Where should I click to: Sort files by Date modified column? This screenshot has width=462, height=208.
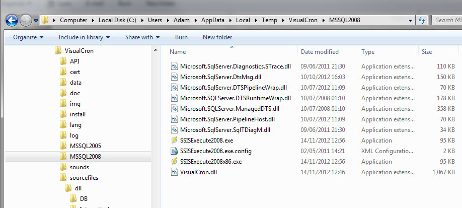[320, 52]
